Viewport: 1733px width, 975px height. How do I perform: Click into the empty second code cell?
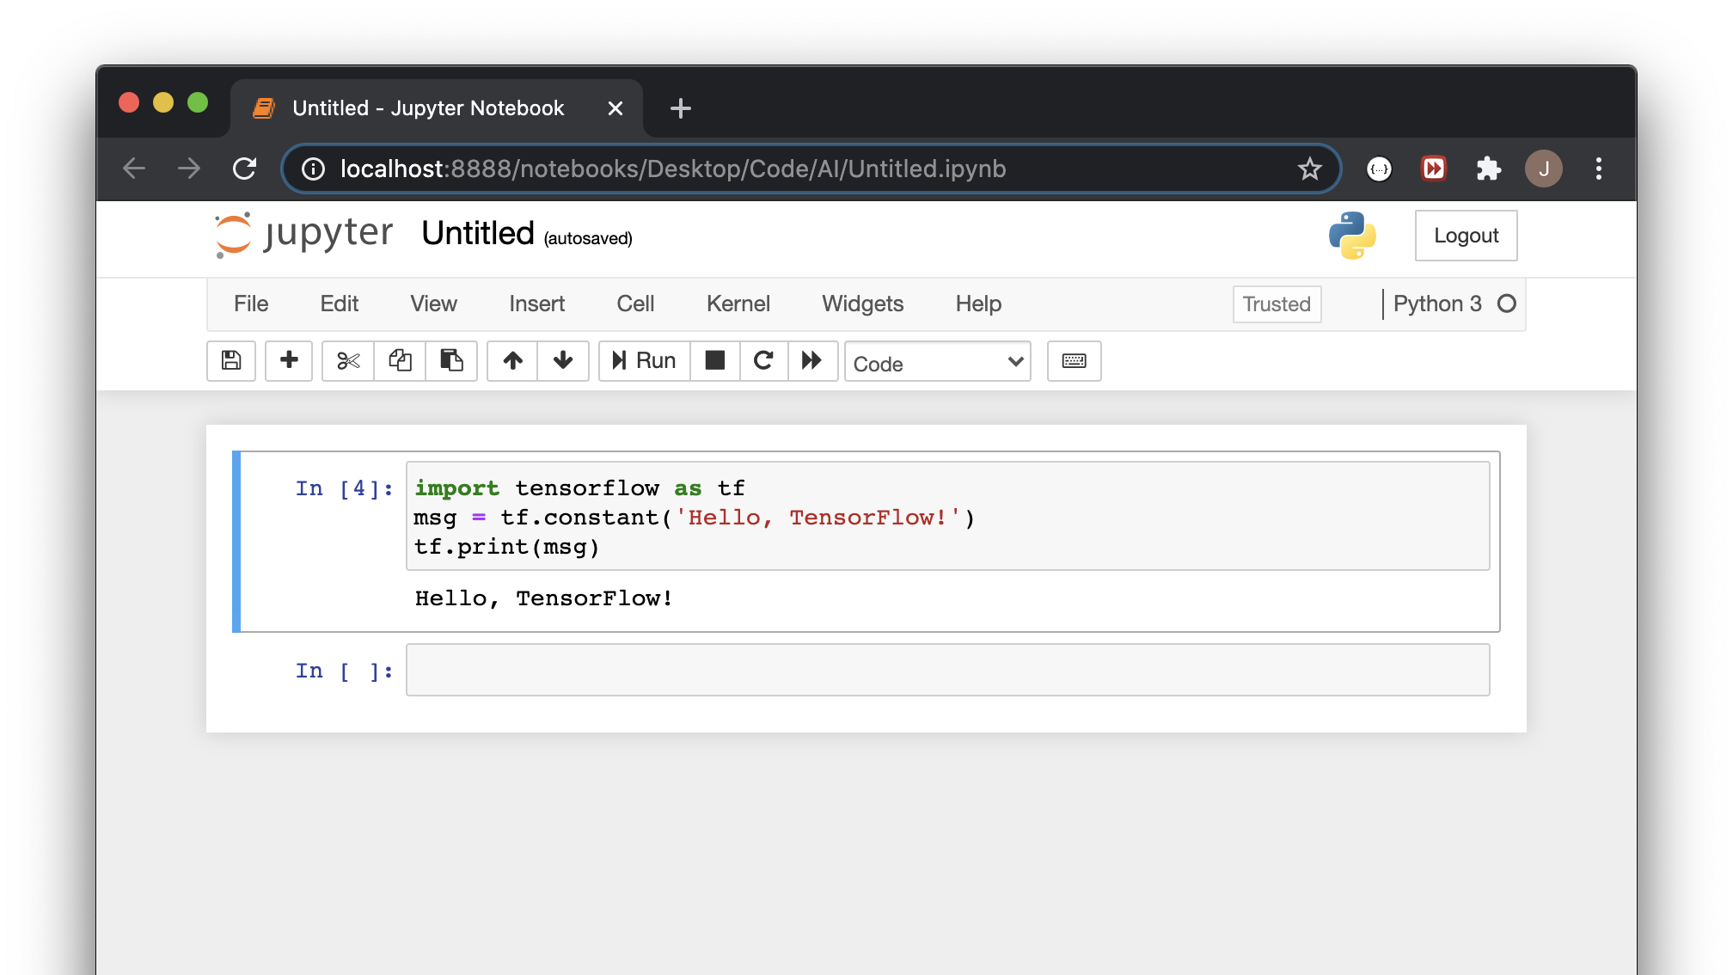pos(948,670)
